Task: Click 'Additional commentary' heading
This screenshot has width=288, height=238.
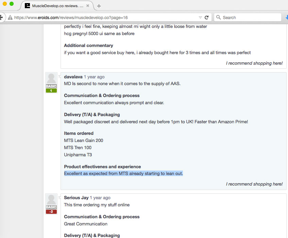Action: tap(88, 45)
